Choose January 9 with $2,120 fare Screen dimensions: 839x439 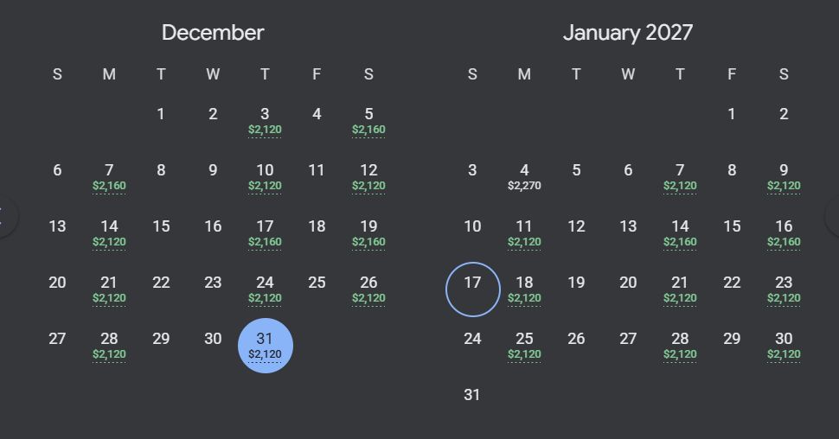point(784,177)
